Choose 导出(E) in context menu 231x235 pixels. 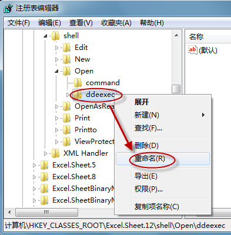pos(163,176)
